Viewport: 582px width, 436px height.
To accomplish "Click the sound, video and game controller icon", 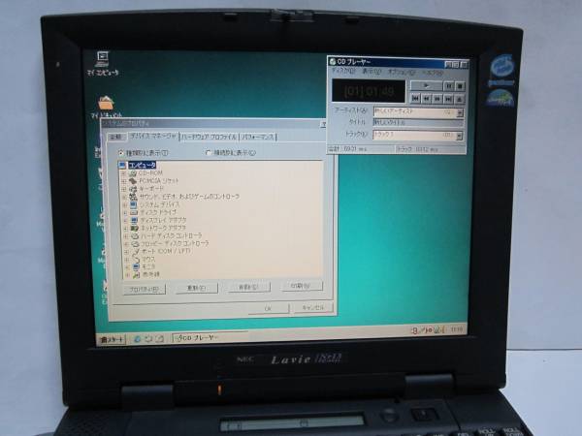I will [x=133, y=197].
